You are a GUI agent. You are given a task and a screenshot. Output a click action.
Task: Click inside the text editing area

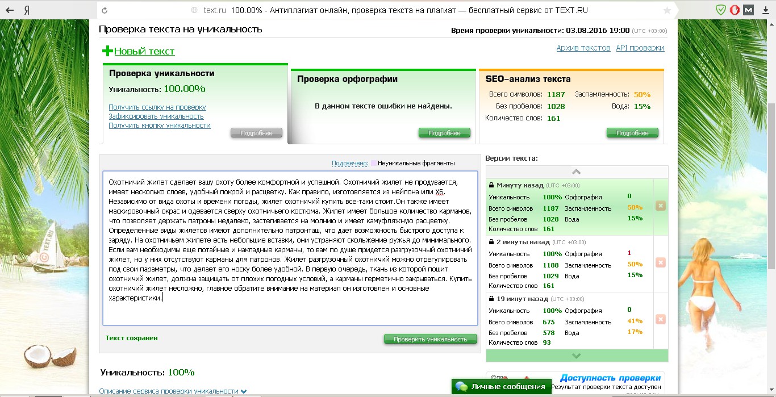tap(290, 248)
